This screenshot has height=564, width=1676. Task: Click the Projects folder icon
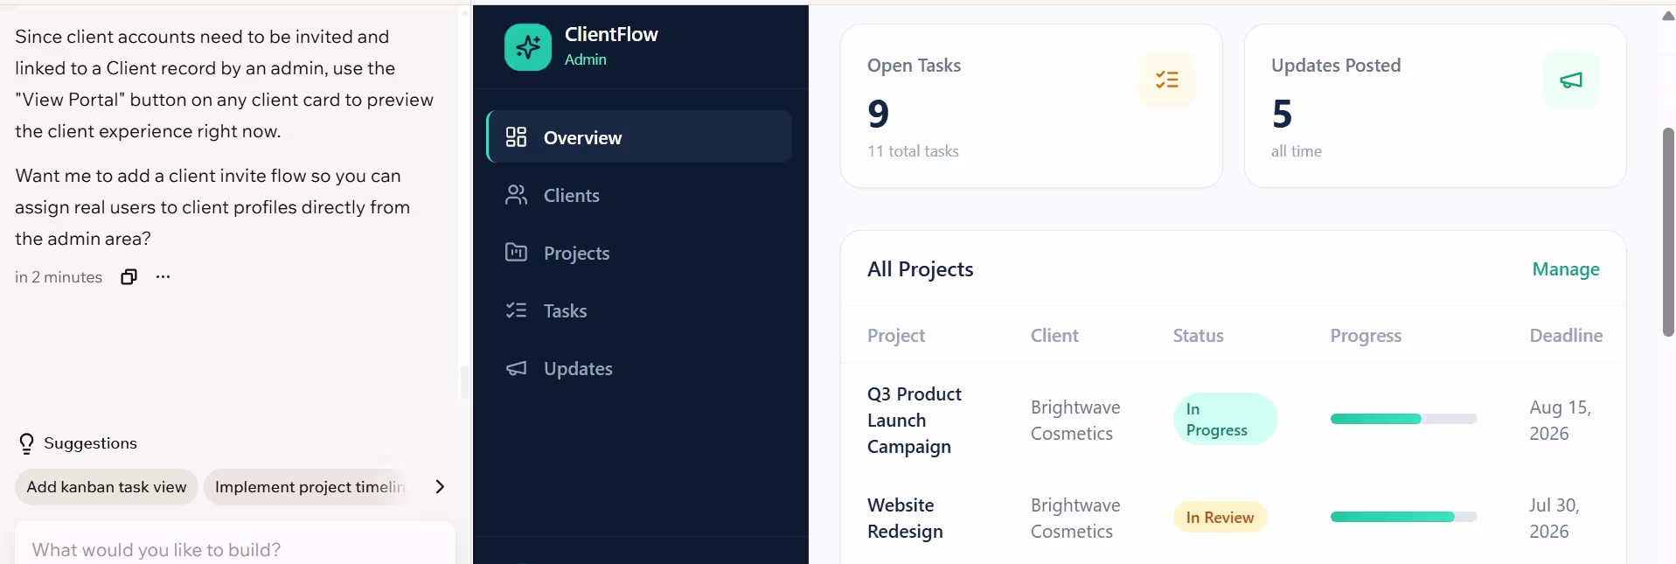pyautogui.click(x=516, y=253)
